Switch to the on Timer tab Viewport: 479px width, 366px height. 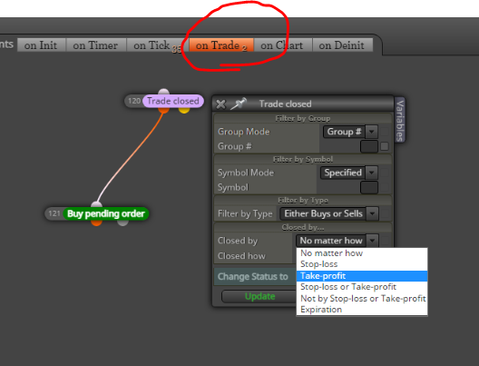coord(95,45)
